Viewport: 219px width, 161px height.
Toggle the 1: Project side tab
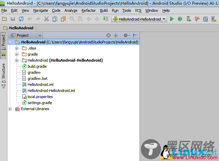[3, 45]
